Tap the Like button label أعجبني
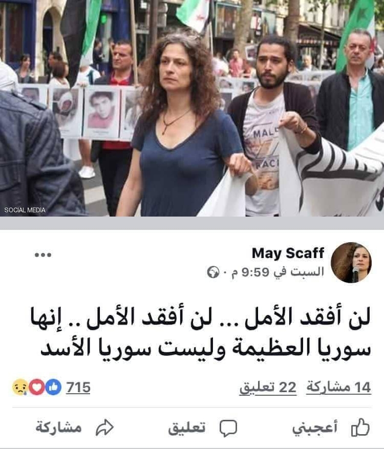 315,428
